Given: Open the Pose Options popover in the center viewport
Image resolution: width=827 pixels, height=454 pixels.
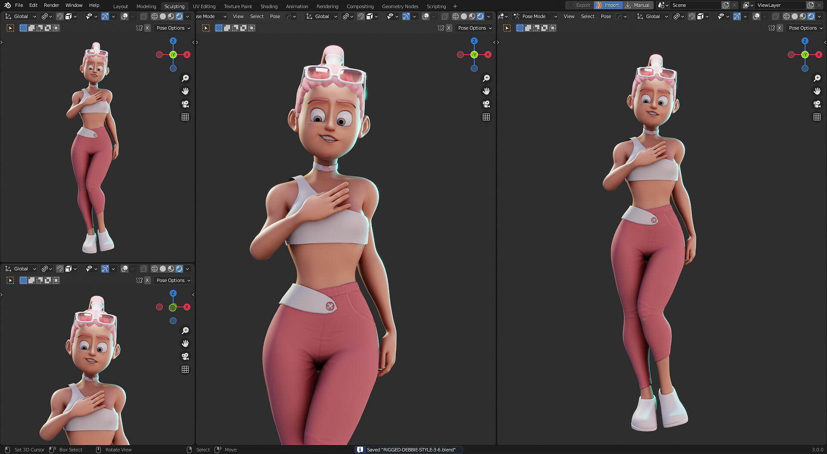Looking at the screenshot, I should (474, 28).
